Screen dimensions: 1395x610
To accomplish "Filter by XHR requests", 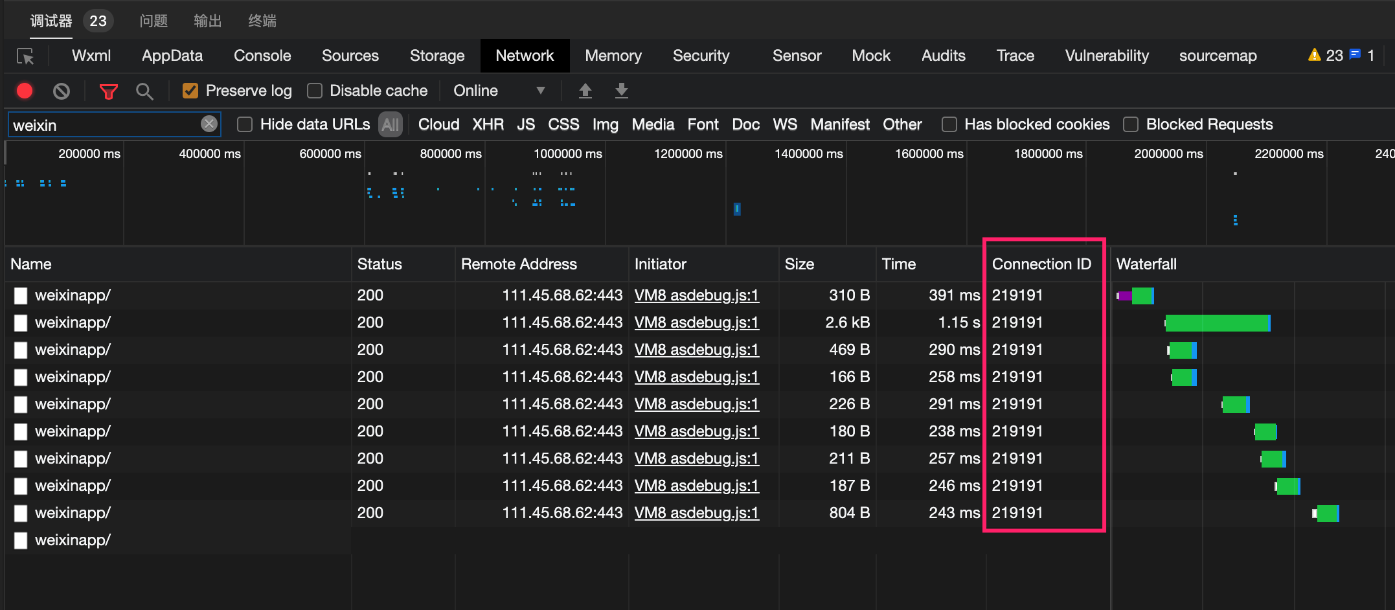I will [x=488, y=124].
